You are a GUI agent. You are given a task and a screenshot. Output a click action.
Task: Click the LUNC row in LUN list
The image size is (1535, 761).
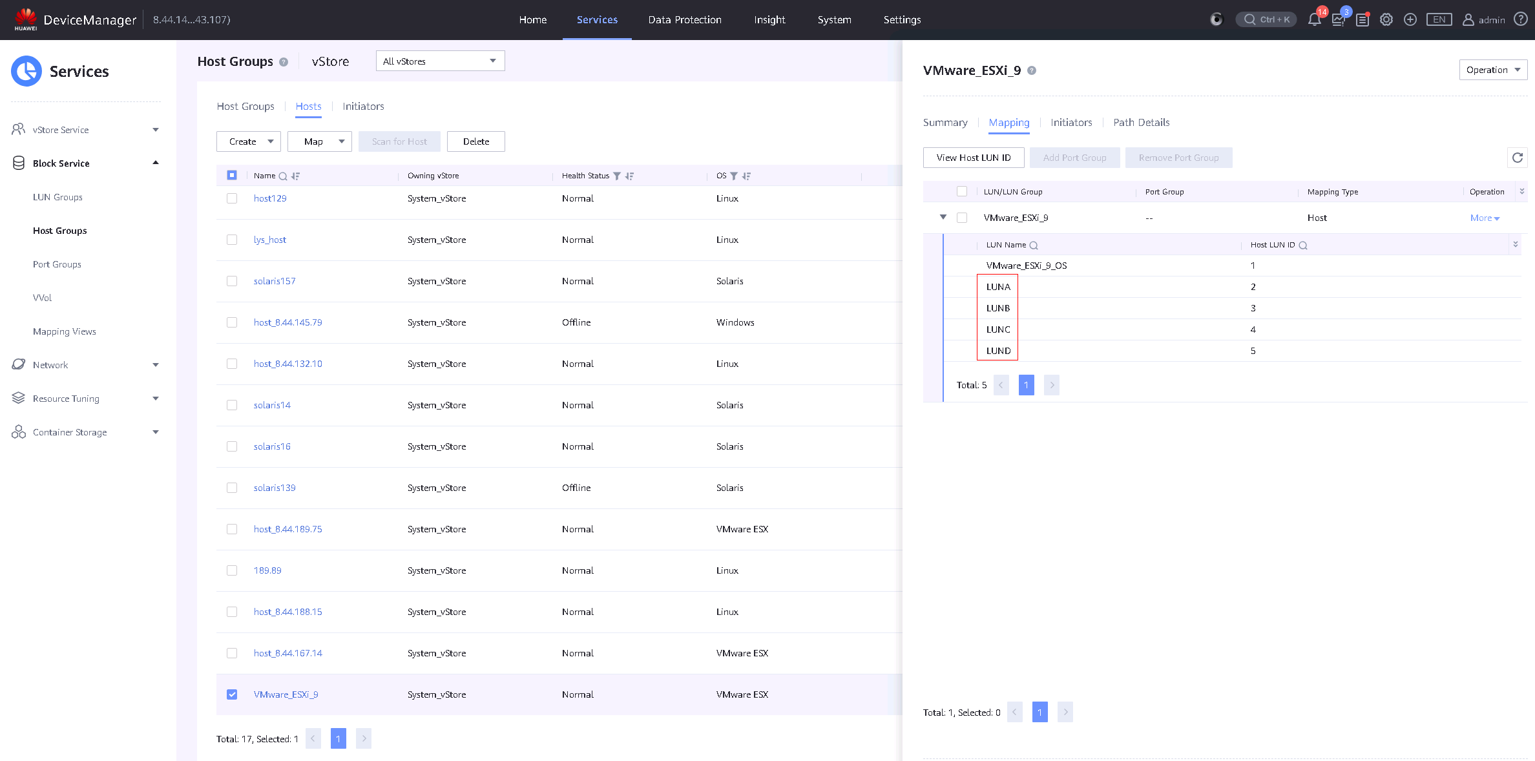click(x=1232, y=329)
